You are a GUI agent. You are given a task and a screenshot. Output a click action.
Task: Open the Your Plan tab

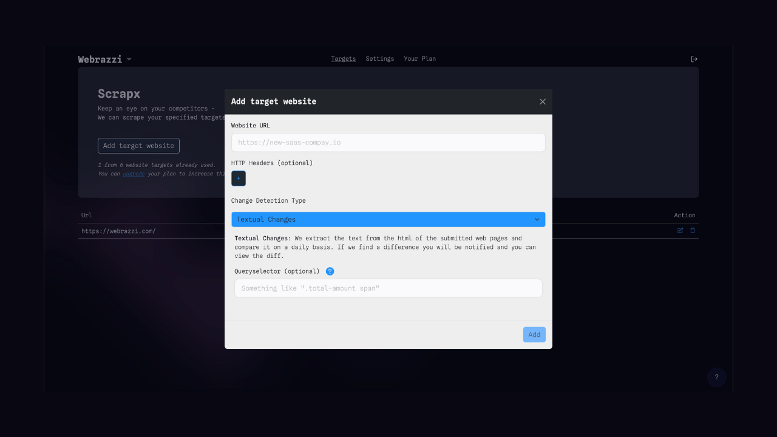click(419, 59)
